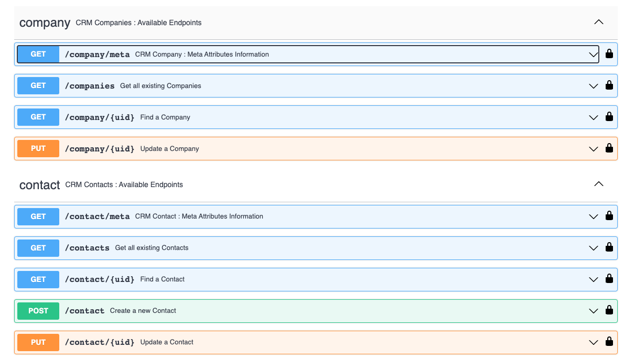Expand Find a Contact chevron
The image size is (624, 359).
click(594, 279)
